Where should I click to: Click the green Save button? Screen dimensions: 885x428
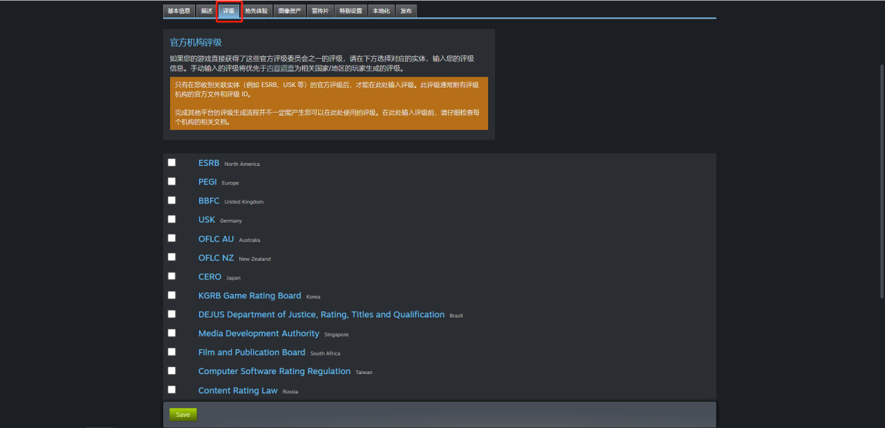[x=183, y=414]
